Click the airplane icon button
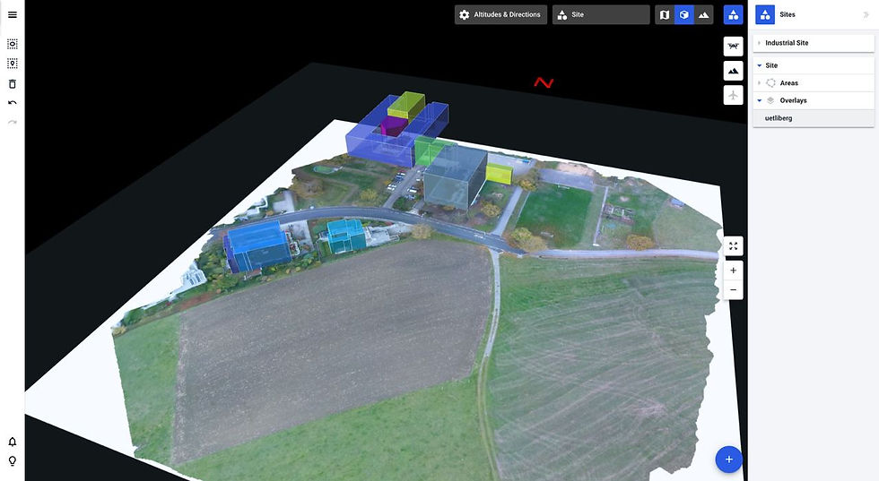The height and width of the screenshot is (481, 879). (x=734, y=95)
